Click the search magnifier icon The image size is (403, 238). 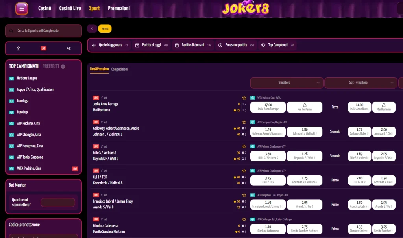click(x=11, y=31)
